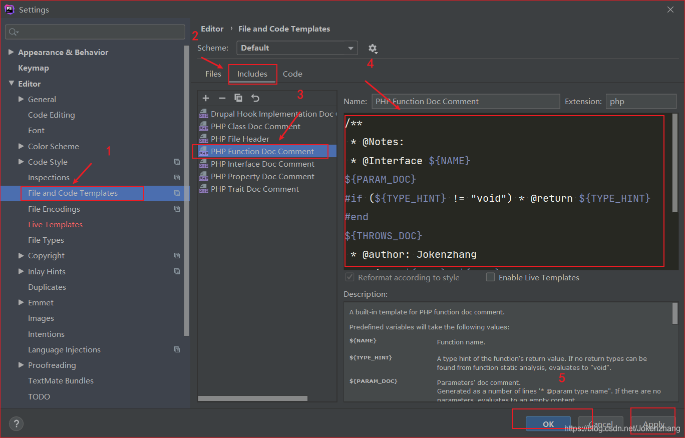Expand the Emmet node
Viewport: 685px width, 438px height.
(x=21, y=302)
